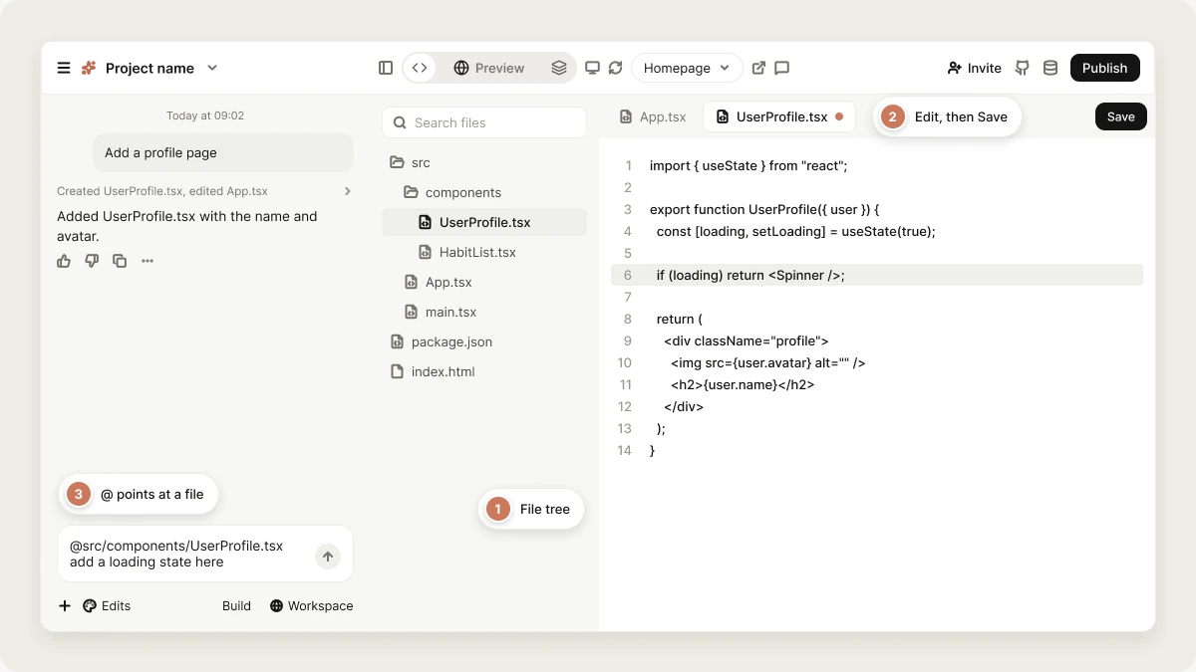
Task: Open UserProfile.tsx in file tree
Action: click(484, 222)
